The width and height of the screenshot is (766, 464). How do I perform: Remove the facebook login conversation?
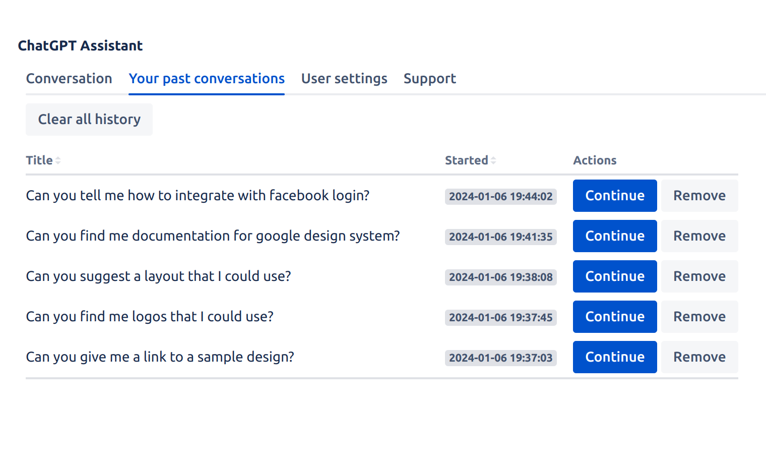pos(699,196)
